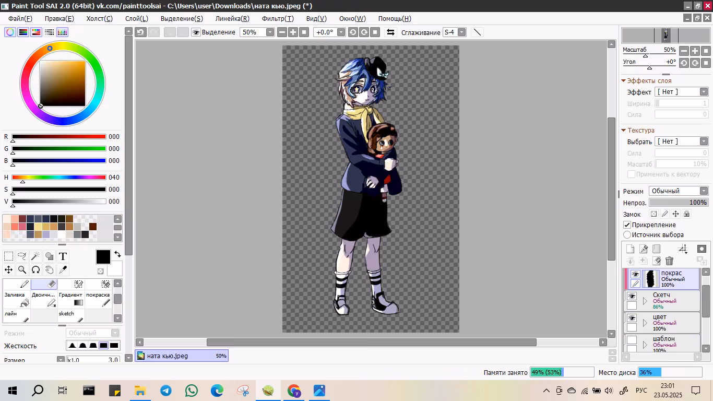
Task: Switch to the color wheel panel
Action: 10,32
